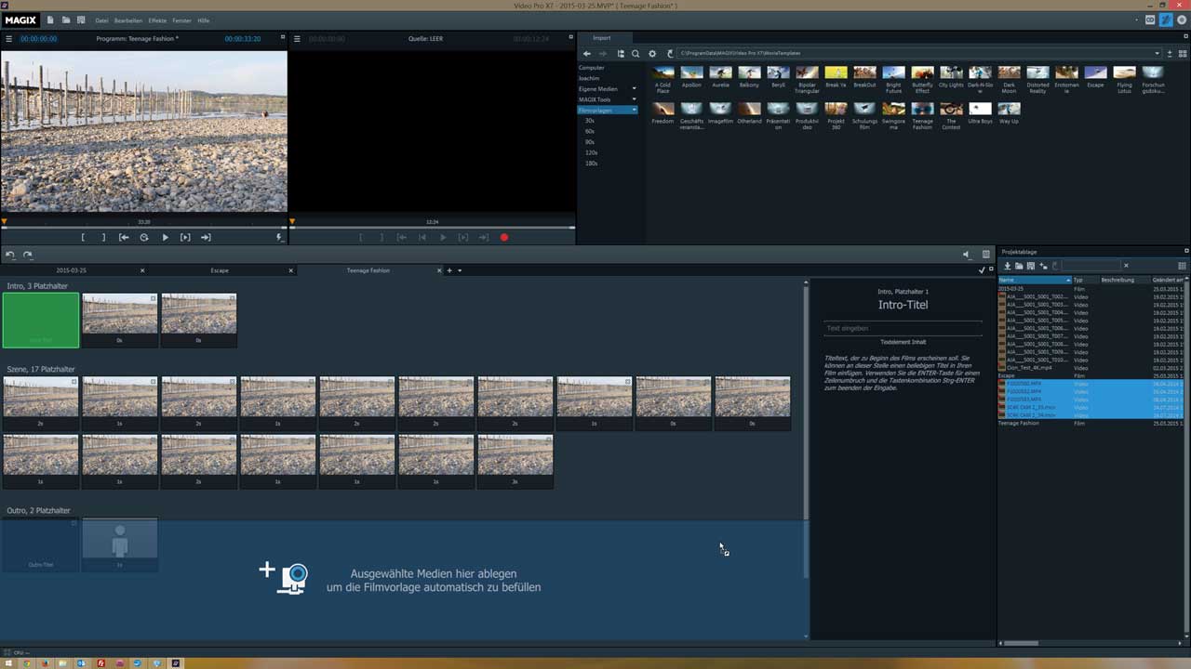Image resolution: width=1191 pixels, height=669 pixels.
Task: Create a new project via toolbar icon
Action: (x=50, y=20)
